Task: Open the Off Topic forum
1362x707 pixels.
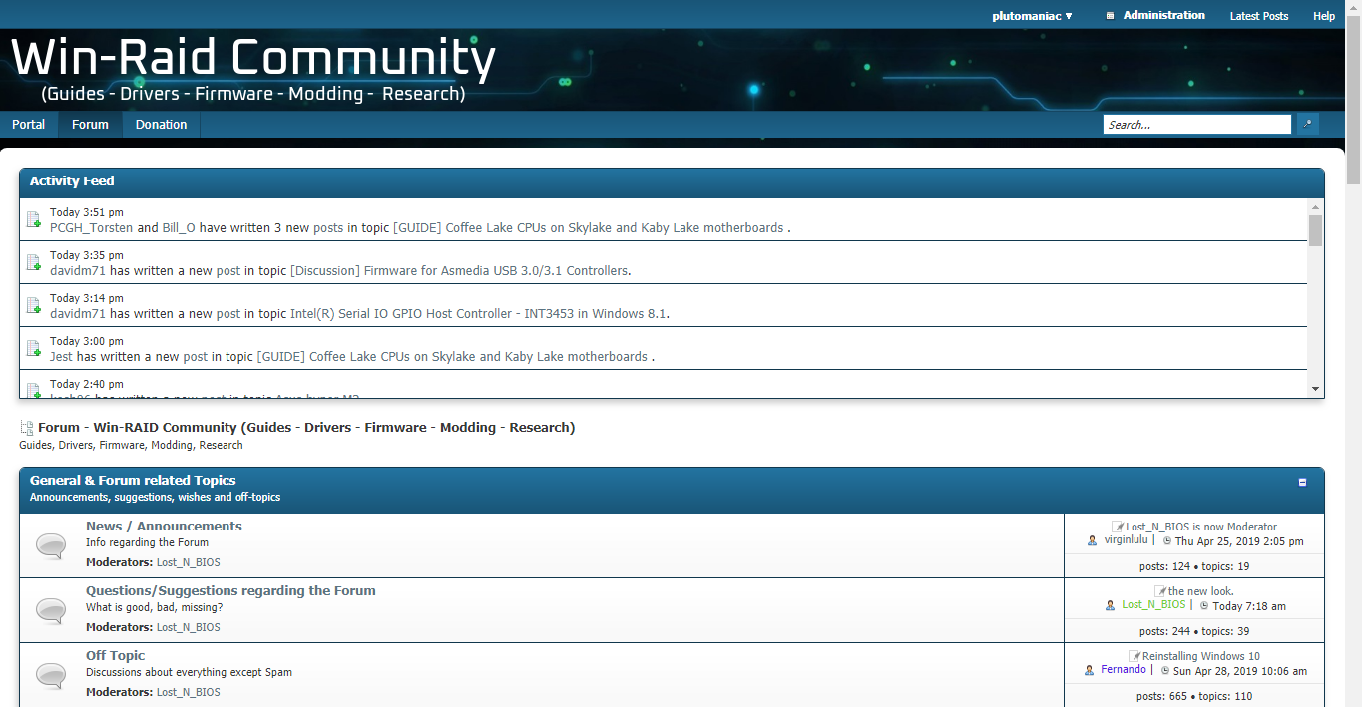Action: click(115, 656)
